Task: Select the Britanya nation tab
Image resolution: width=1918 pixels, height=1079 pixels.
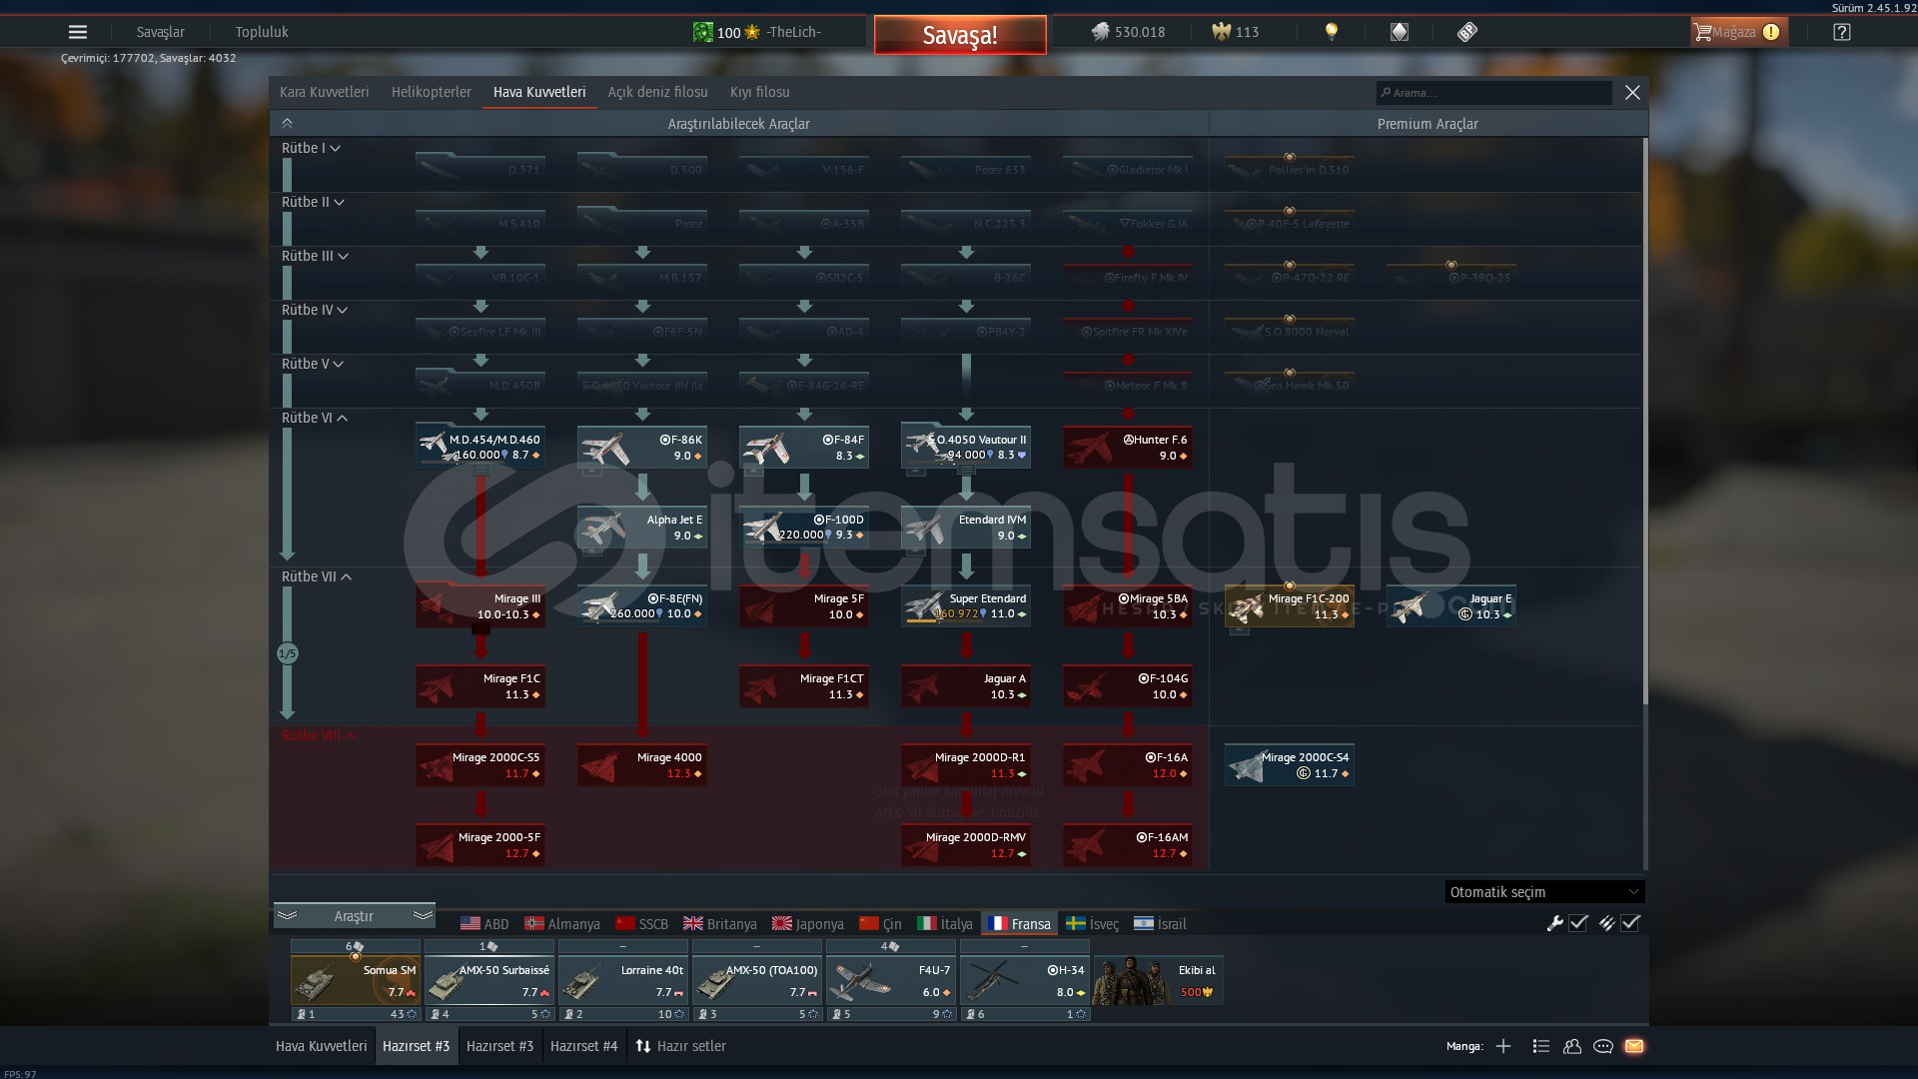Action: (x=720, y=924)
